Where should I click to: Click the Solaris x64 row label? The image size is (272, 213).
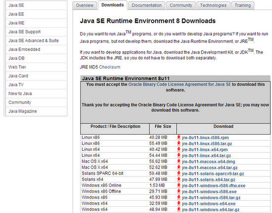pyautogui.click(x=92, y=179)
